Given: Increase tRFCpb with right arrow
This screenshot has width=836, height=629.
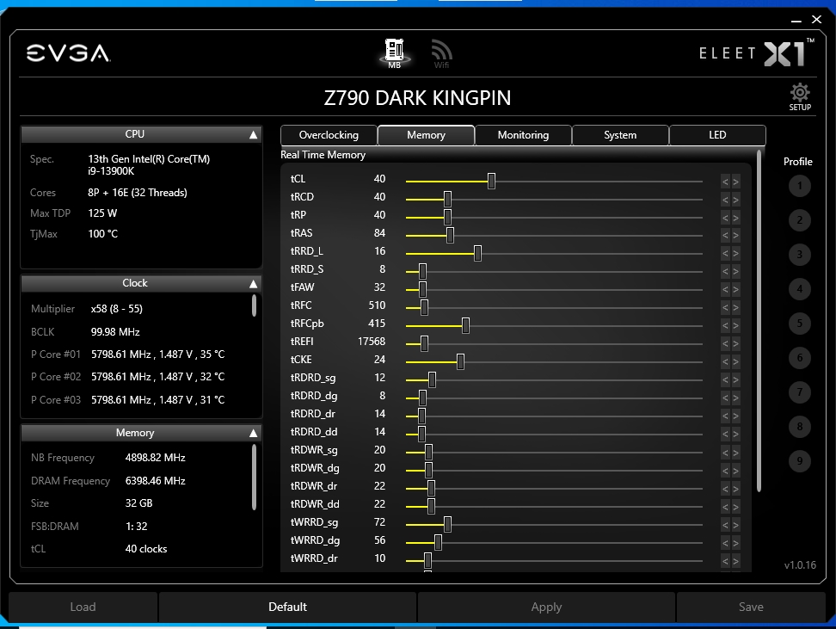Looking at the screenshot, I should pos(735,326).
